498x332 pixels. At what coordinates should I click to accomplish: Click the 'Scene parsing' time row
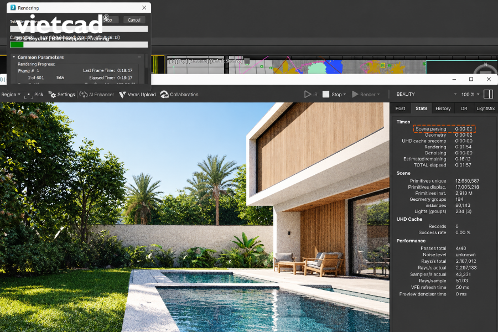pos(444,129)
